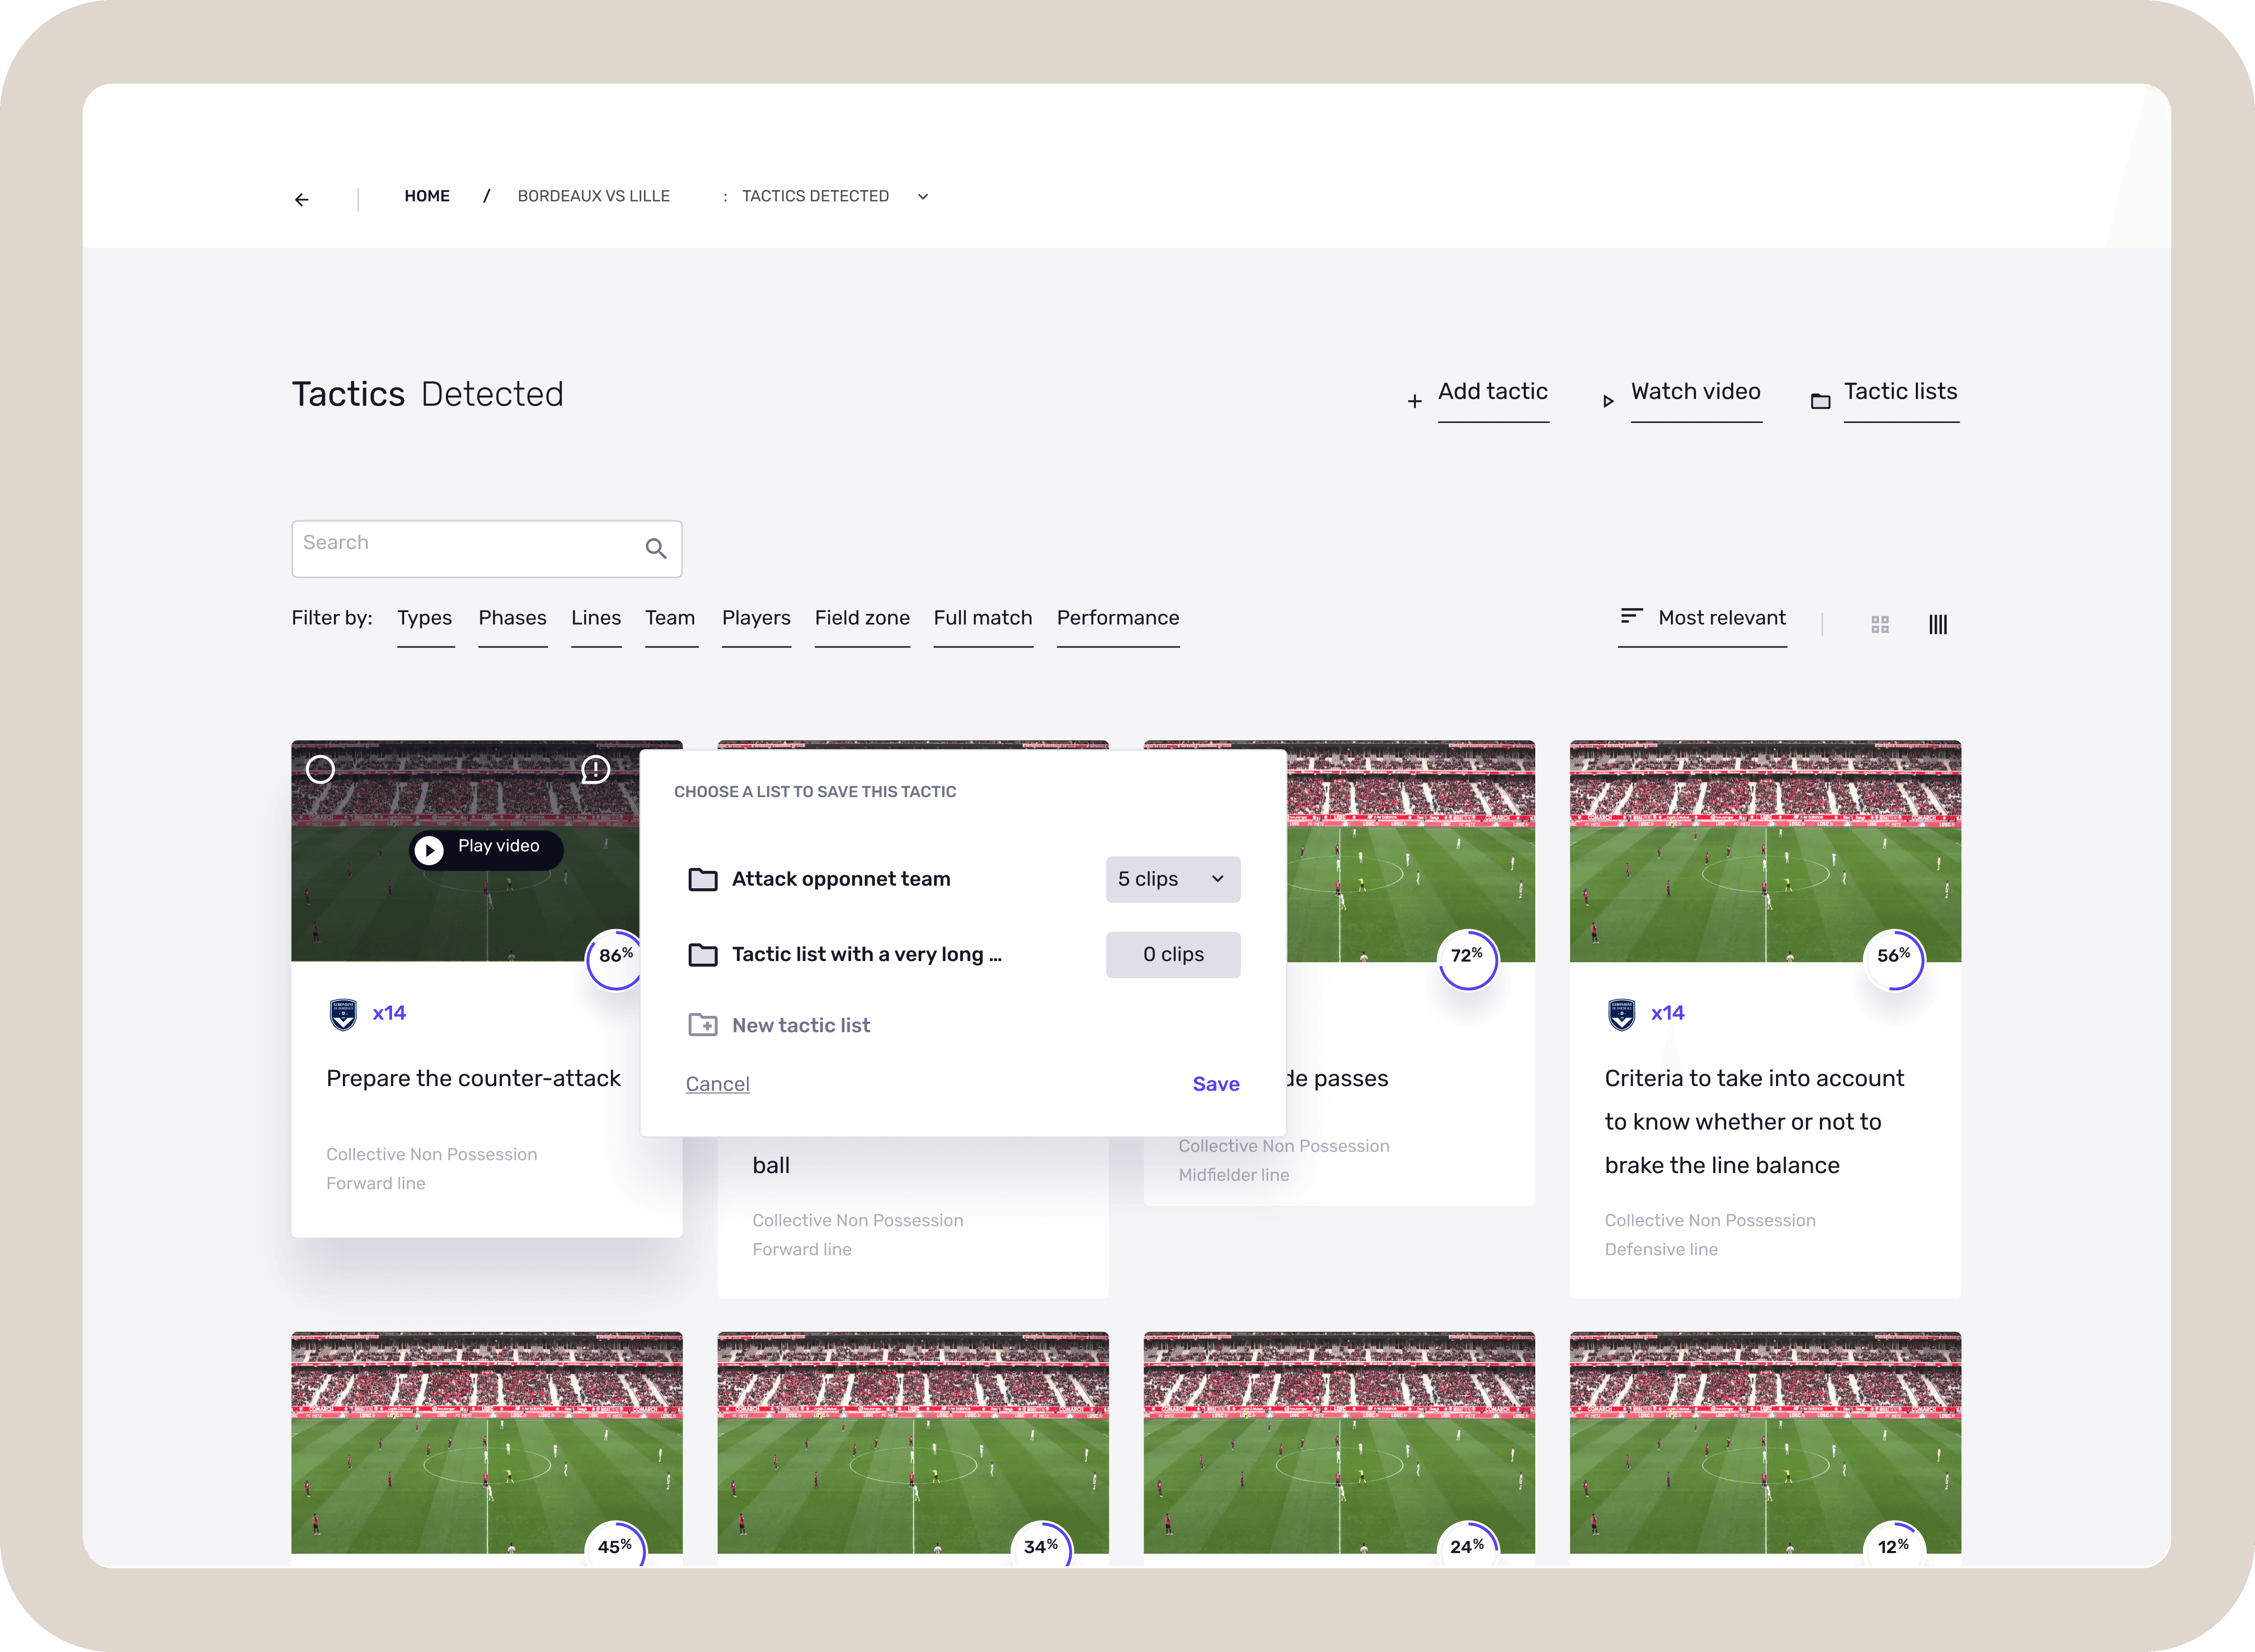The width and height of the screenshot is (2255, 1652).
Task: Click Play video pill label
Action: point(498,846)
